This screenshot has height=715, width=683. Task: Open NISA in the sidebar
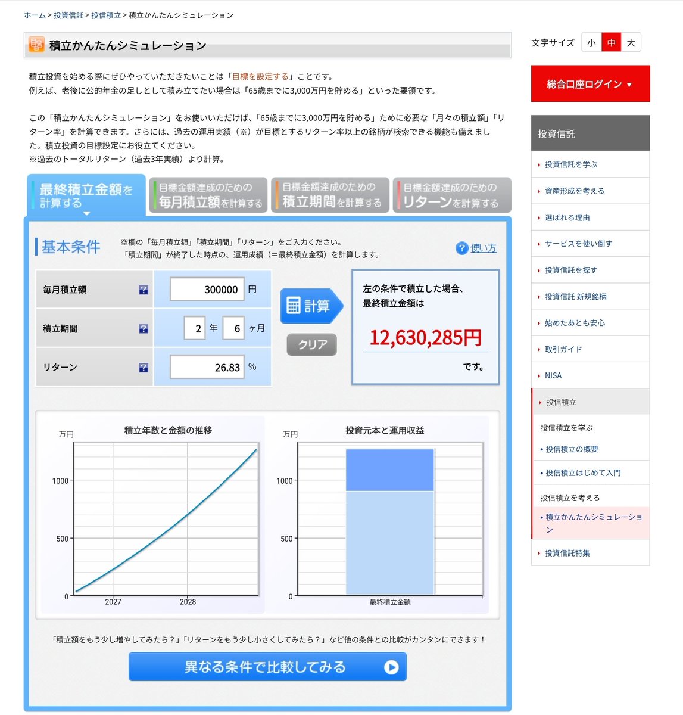pyautogui.click(x=590, y=375)
